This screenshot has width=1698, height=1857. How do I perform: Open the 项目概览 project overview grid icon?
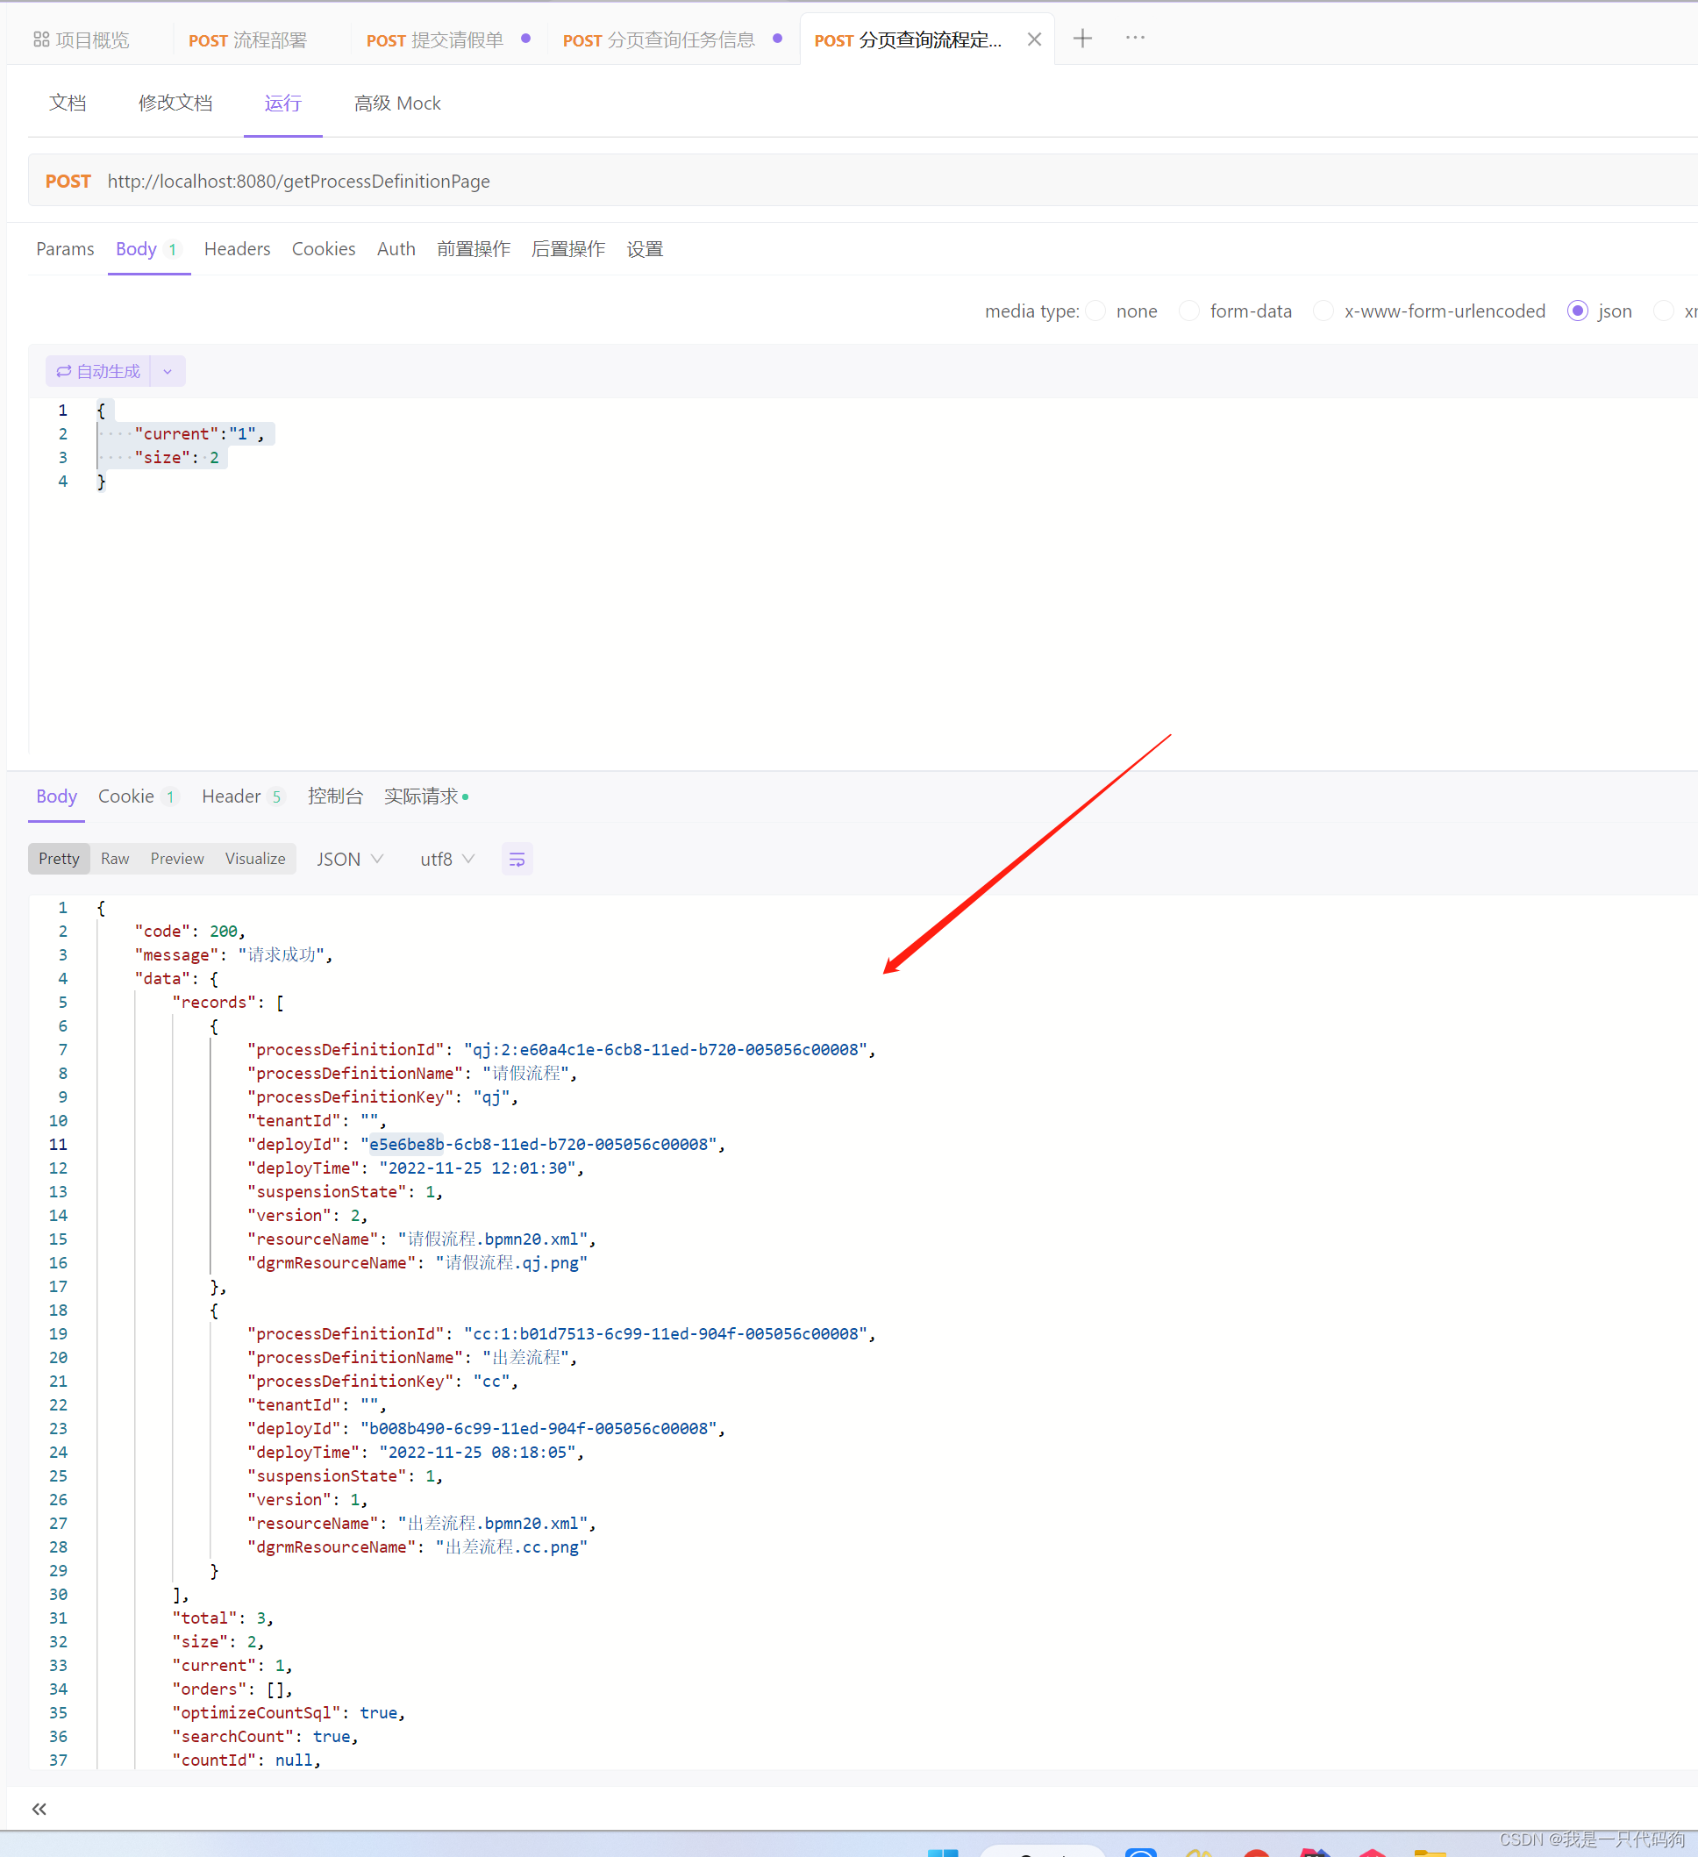click(40, 39)
